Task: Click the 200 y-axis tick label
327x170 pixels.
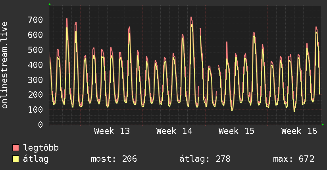Action: (35, 95)
